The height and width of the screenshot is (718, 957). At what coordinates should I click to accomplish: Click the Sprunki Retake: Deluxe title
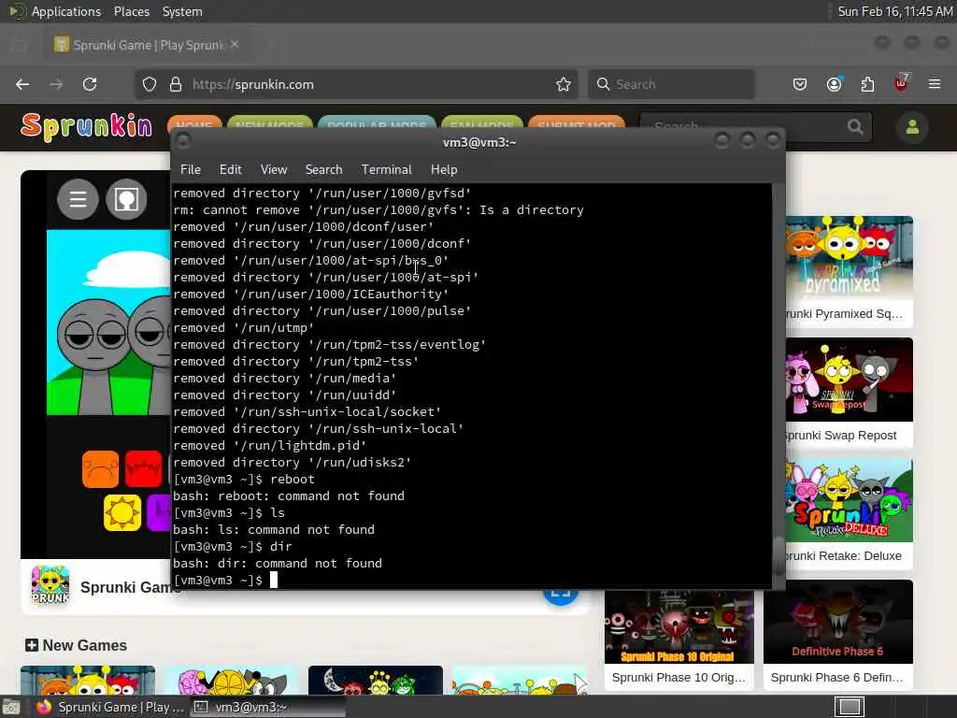(x=844, y=555)
